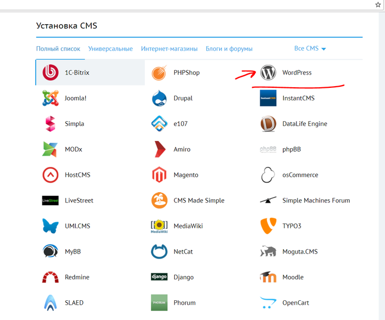Click the phpBB text label
Image resolution: width=385 pixels, height=320 pixels.
(x=291, y=149)
